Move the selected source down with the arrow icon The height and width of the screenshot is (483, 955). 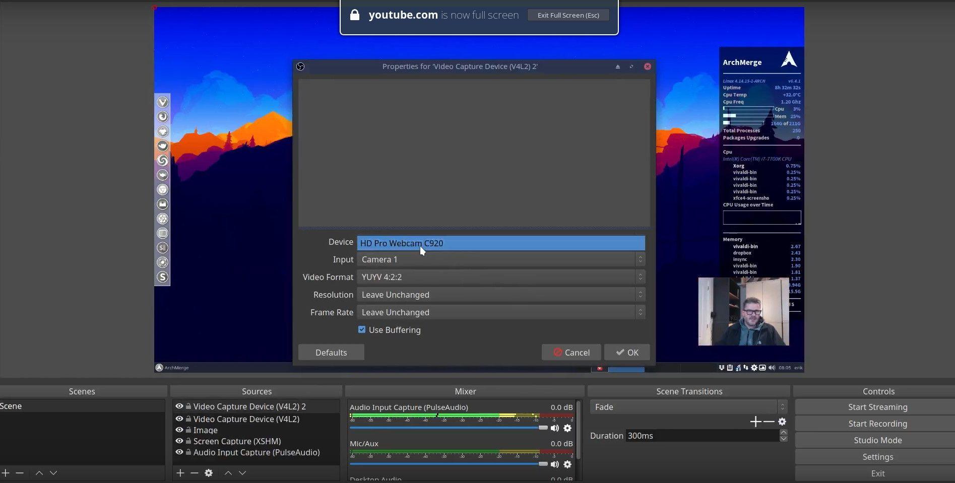pyautogui.click(x=242, y=473)
